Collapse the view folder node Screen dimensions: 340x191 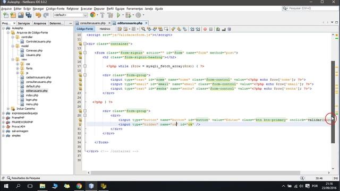point(13,59)
